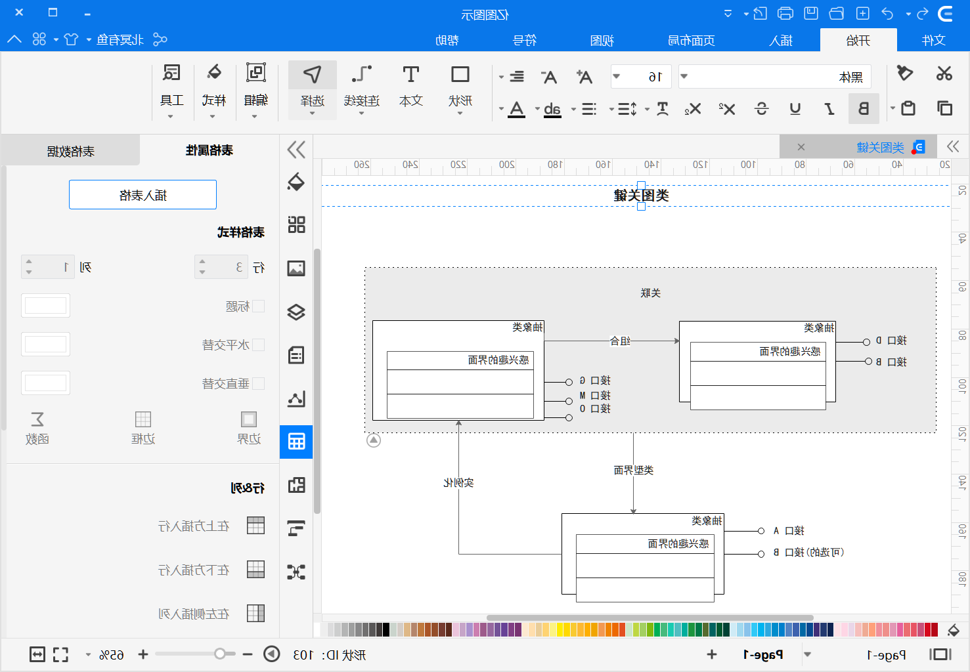970x672 pixels.
Task: Click the 函数 sigma icon
Action: tap(37, 419)
